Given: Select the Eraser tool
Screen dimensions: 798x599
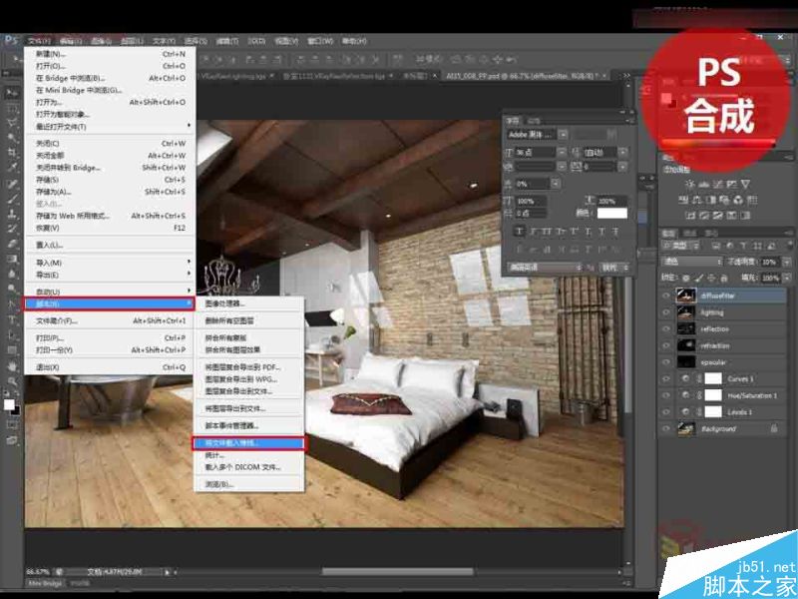Looking at the screenshot, I should (x=12, y=244).
